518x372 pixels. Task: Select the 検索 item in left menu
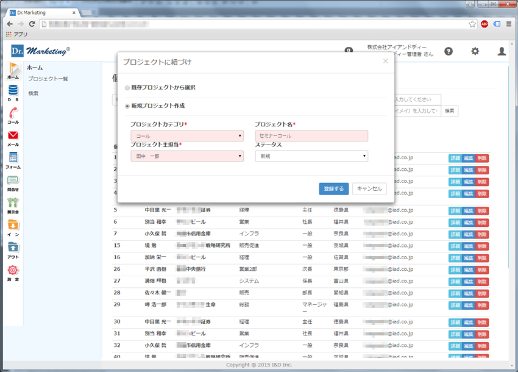coord(34,93)
